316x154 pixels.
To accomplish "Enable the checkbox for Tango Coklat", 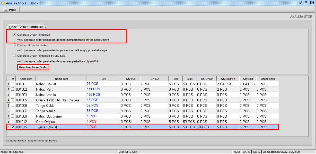I will pyautogui.click(x=13, y=105).
